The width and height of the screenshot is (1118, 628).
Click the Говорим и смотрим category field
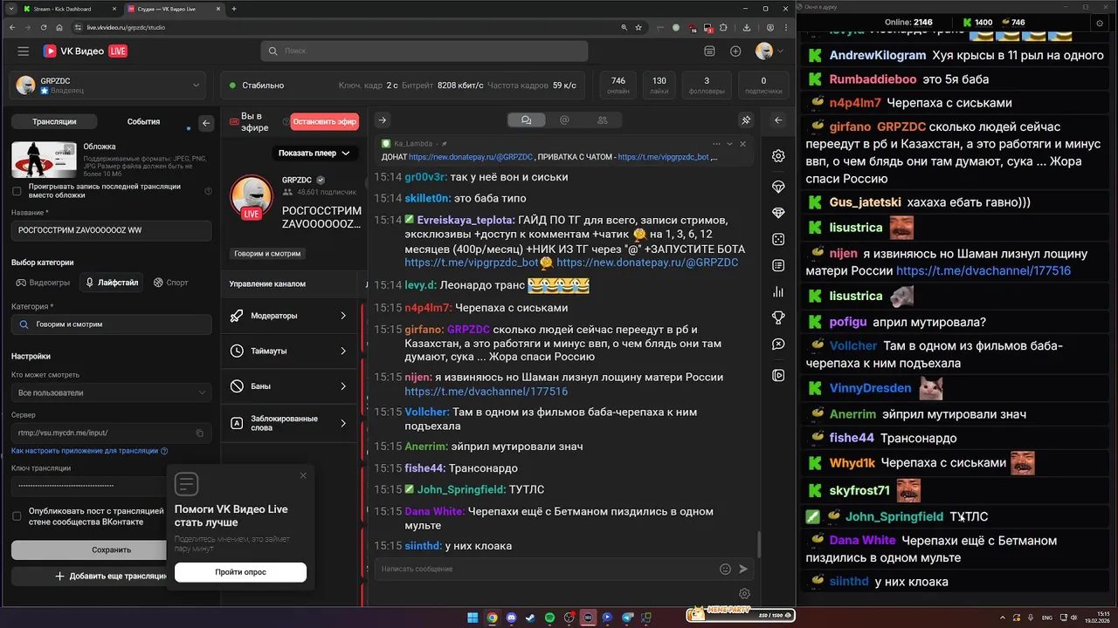111,324
